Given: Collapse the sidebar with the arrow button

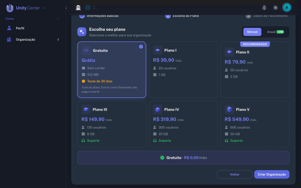Looking at the screenshot, I should coord(66,8).
